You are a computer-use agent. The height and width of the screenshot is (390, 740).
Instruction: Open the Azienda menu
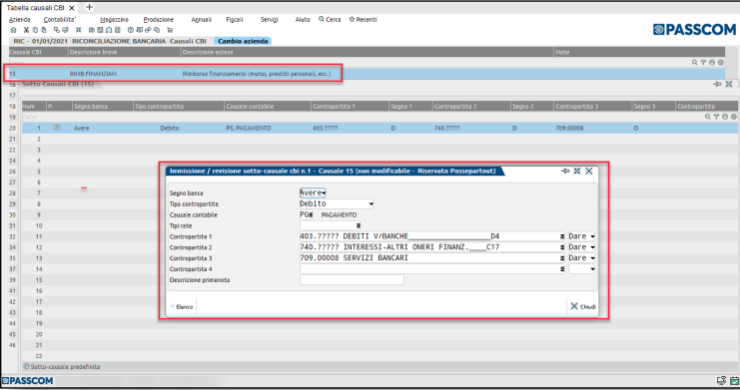(x=19, y=19)
